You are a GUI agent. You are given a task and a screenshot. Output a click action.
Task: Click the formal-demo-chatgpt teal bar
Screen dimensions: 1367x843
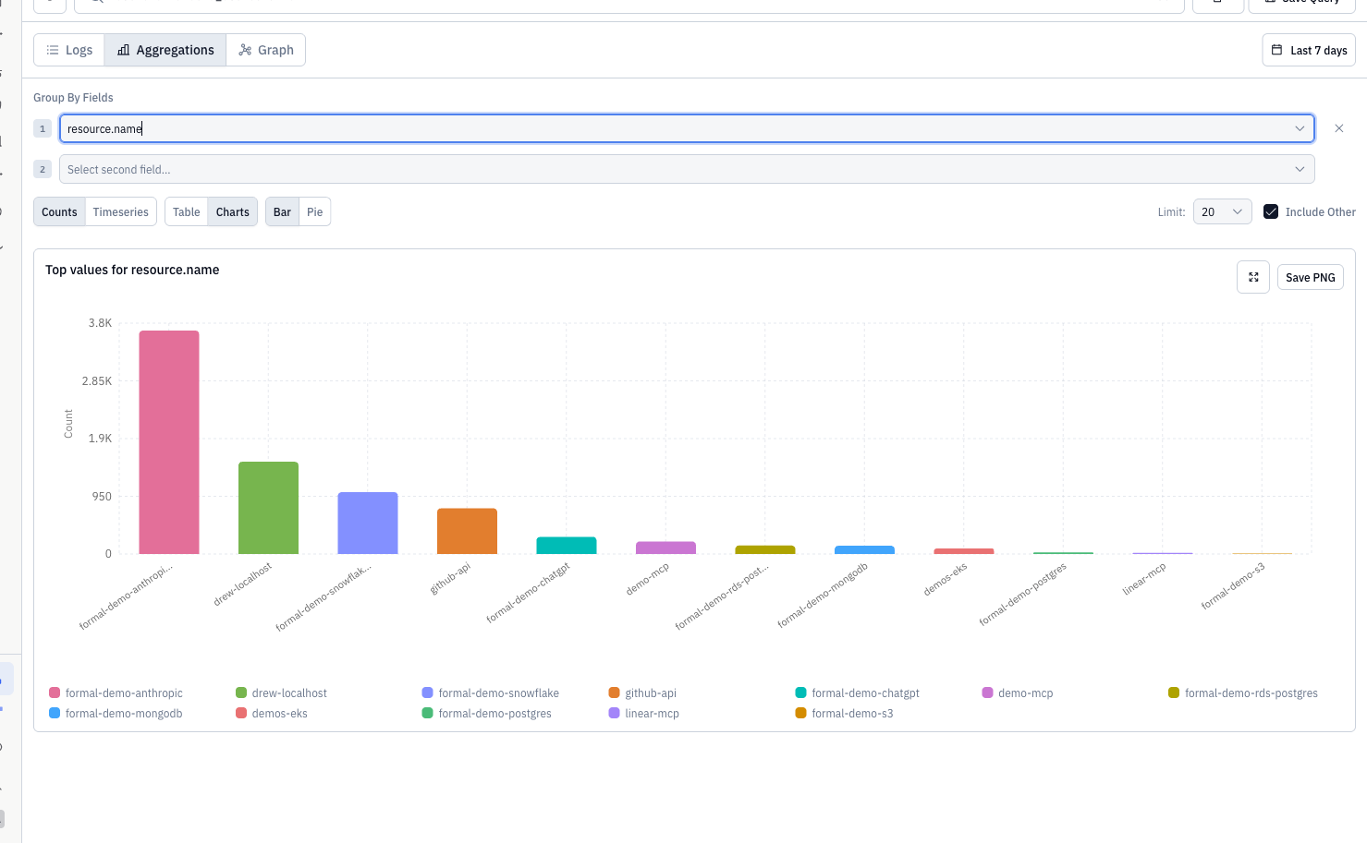(x=567, y=545)
